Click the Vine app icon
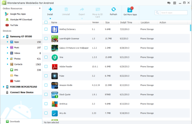The width and height of the screenshot is (192, 124). (55, 57)
